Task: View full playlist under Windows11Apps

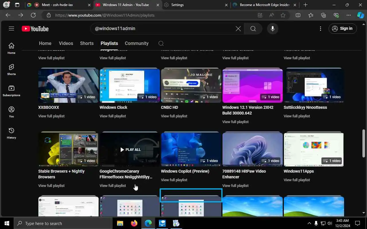Action: (297, 180)
